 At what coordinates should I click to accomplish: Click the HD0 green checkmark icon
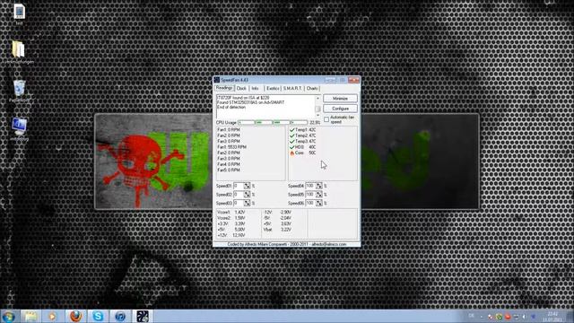pyautogui.click(x=292, y=147)
